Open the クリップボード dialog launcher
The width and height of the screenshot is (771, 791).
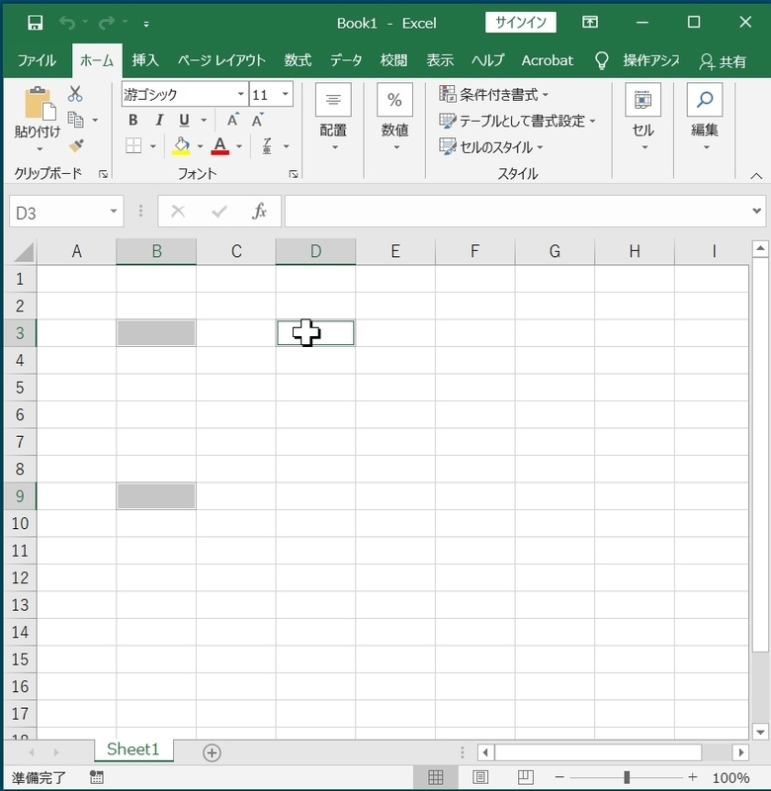click(104, 174)
